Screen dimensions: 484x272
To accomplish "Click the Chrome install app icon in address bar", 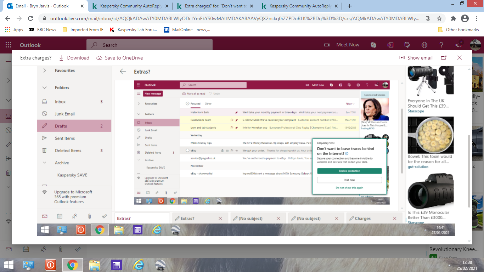I will (428, 18).
